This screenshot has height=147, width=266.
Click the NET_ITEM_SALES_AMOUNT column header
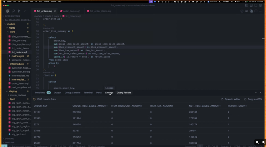tap(205, 106)
